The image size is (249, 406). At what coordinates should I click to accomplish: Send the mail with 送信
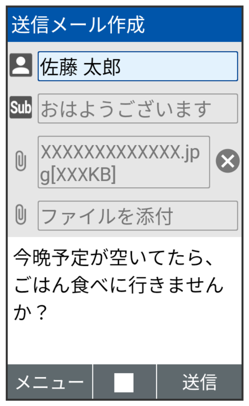pos(199,382)
